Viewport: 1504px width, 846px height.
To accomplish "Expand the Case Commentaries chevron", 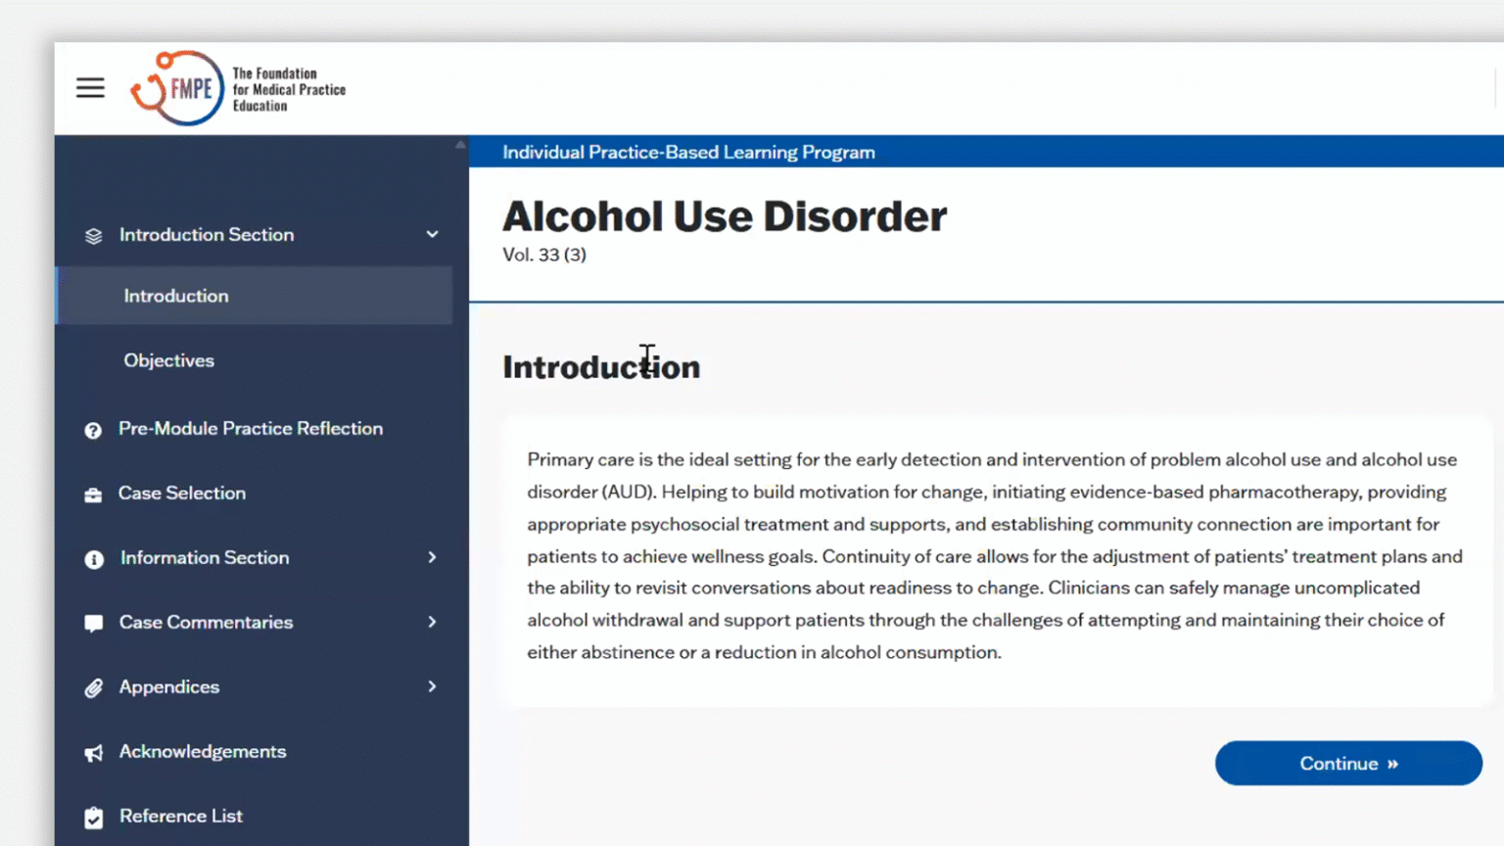I will tap(432, 622).
